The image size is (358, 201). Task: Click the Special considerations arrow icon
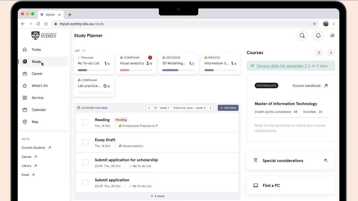(326, 161)
